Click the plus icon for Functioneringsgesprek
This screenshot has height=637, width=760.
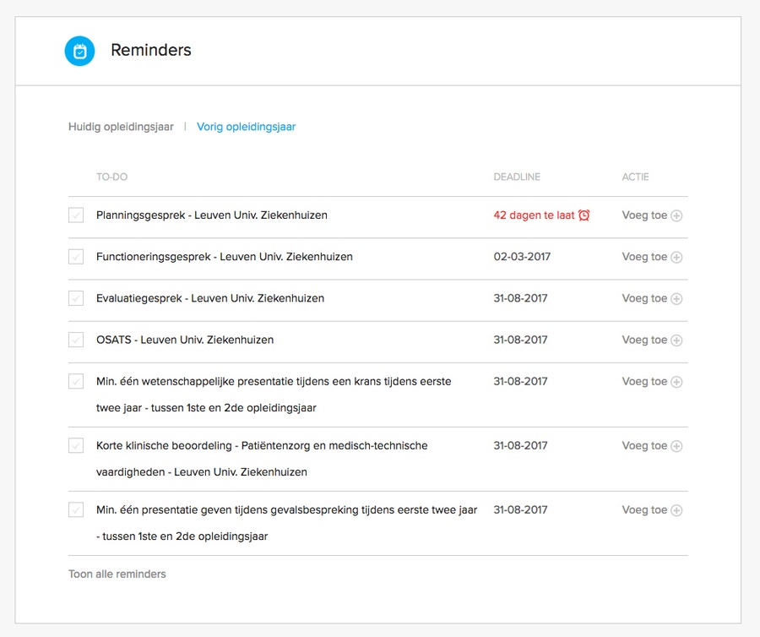676,258
